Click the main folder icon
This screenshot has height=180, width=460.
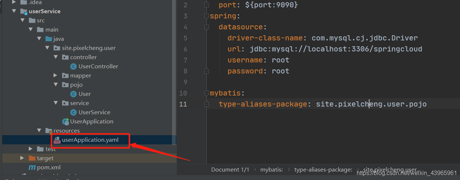click(40, 29)
